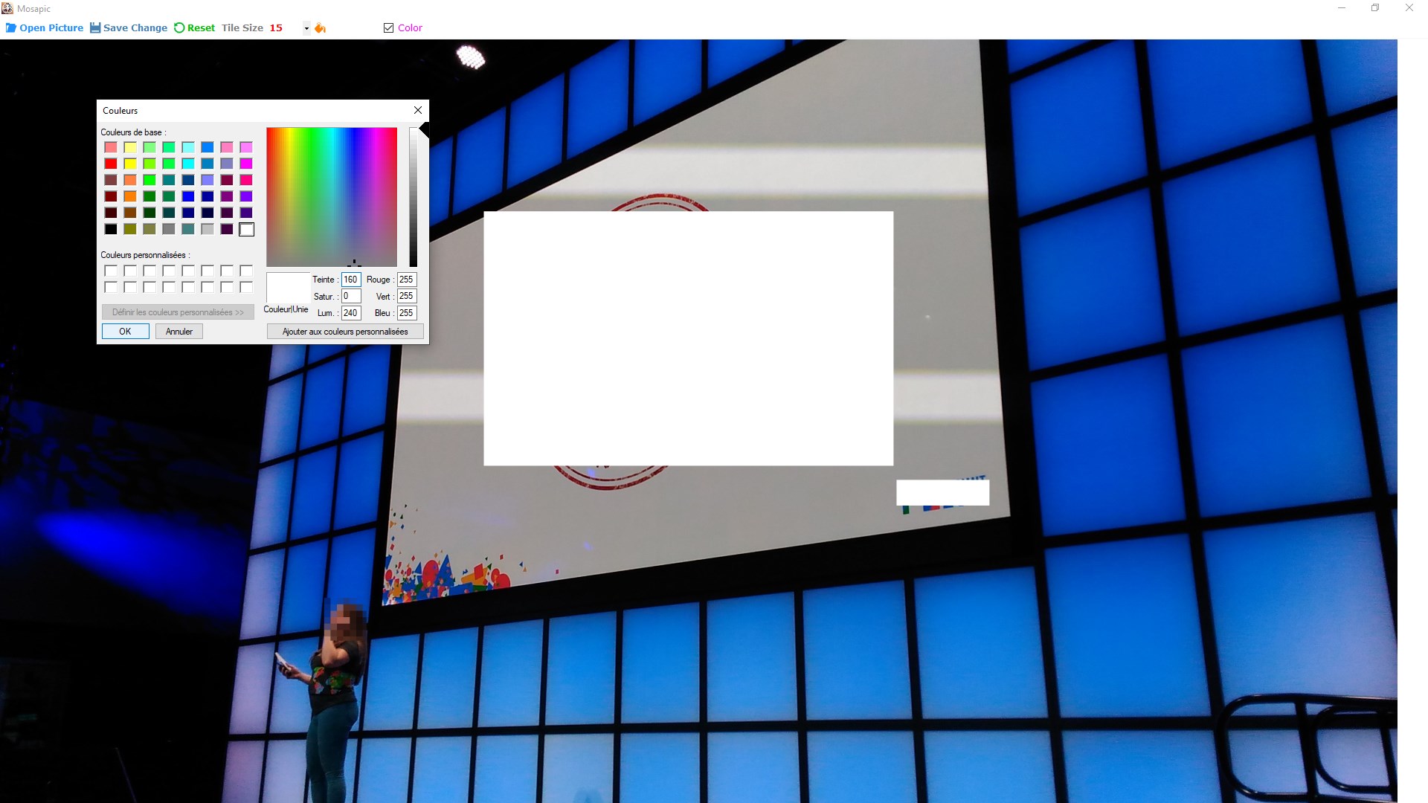Pick the first empty custom color slot

pos(111,271)
